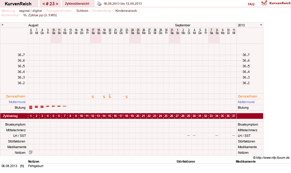Viewport: 291px width, 173px height.
Task: Click the KurvenReich title at top left
Action: pos(18,4)
